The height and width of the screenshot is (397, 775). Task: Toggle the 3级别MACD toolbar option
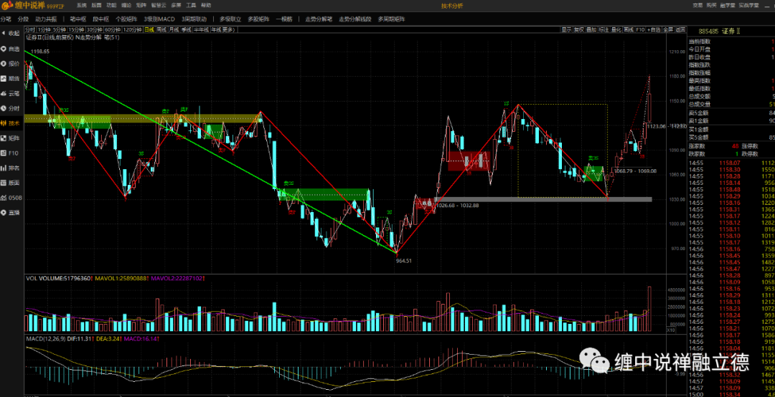click(159, 19)
